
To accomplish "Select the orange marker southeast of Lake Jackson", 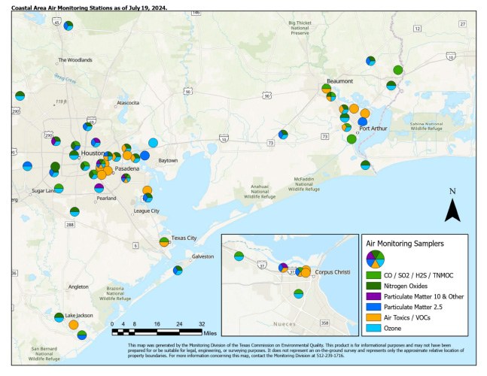I will click(x=74, y=325).
